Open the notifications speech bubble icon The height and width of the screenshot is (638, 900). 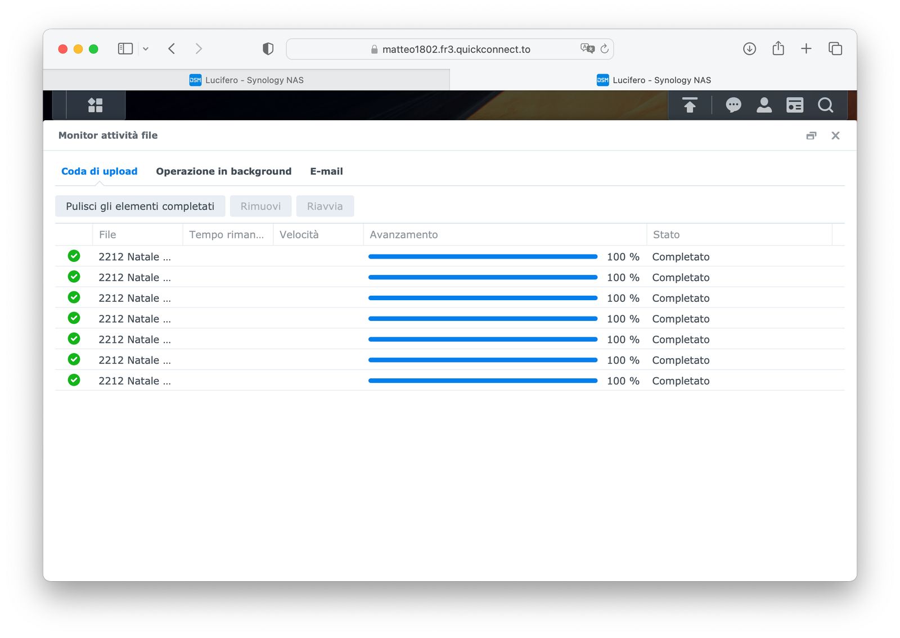pyautogui.click(x=733, y=105)
